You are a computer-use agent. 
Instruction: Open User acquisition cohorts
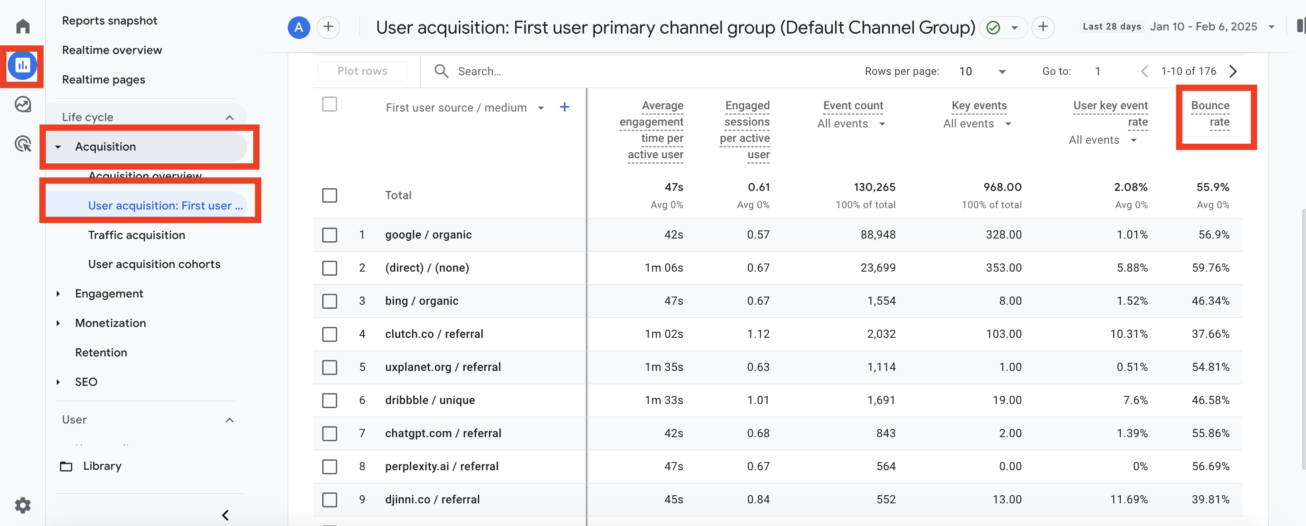pos(154,263)
